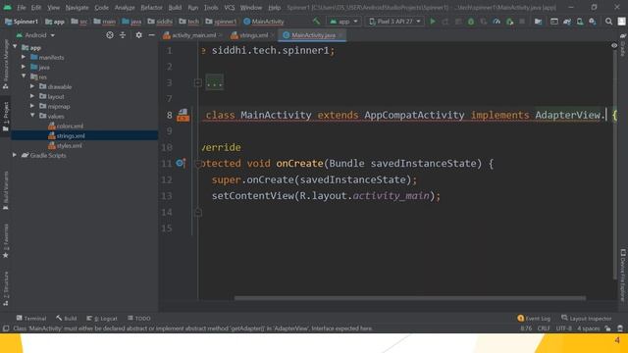Select Opened File target icon in Project panel
The height and width of the screenshot is (353, 628).
110,35
